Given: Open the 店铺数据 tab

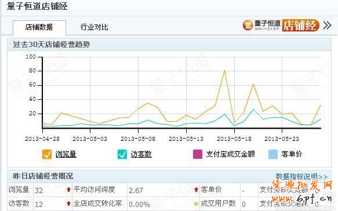Looking at the screenshot, I should [39, 27].
